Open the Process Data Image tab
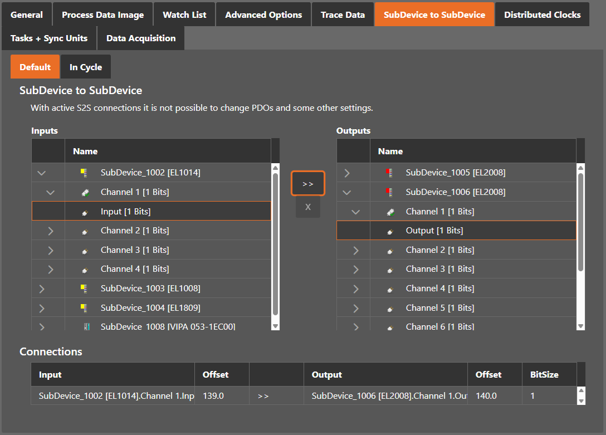The height and width of the screenshot is (435, 606). coord(103,14)
